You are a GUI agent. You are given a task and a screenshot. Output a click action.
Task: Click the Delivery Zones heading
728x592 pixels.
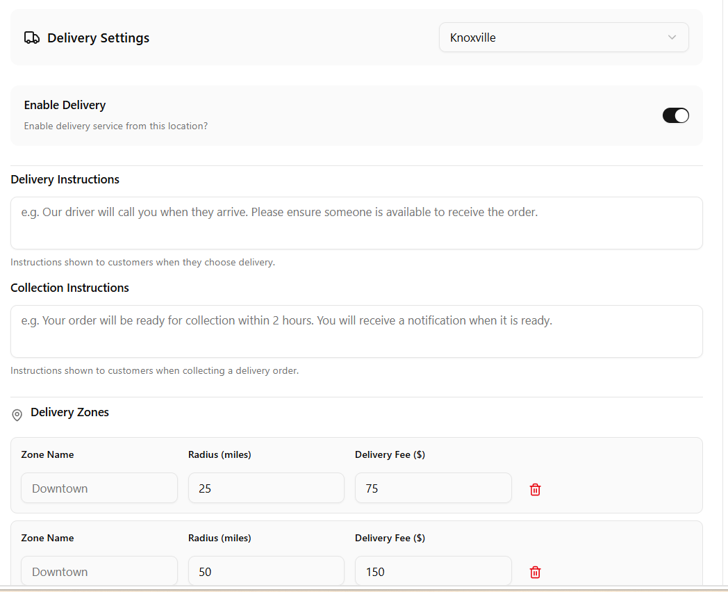pyautogui.click(x=69, y=412)
